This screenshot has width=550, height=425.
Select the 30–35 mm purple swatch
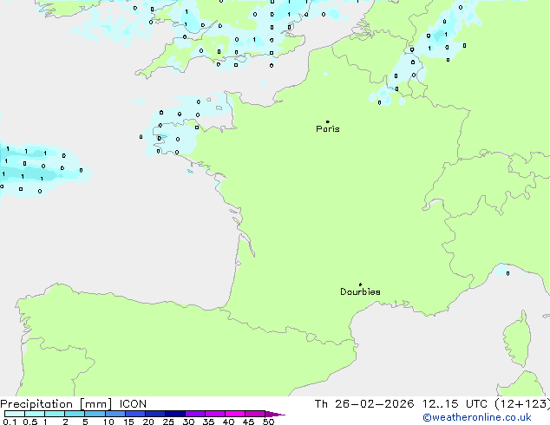(195, 414)
